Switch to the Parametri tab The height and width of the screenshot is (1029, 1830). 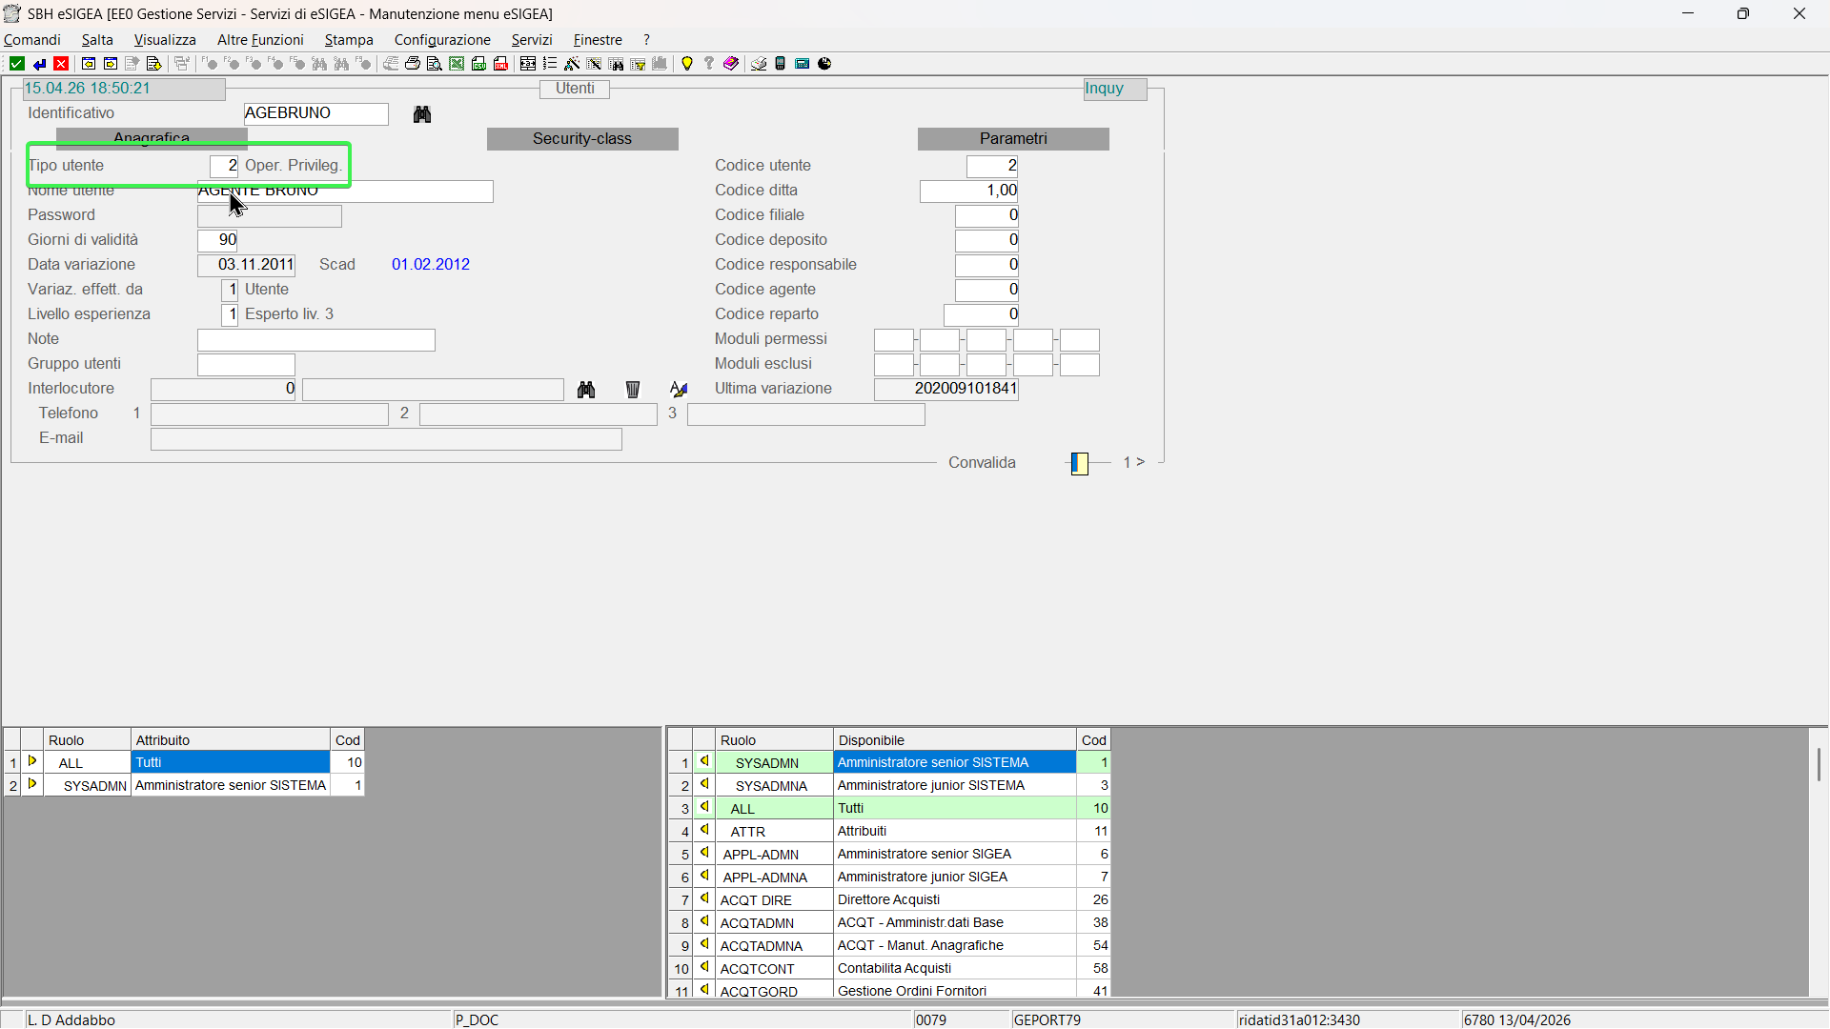pos(1013,139)
